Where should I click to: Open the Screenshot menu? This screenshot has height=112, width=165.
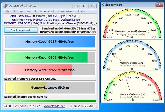pyautogui.click(x=46, y=11)
